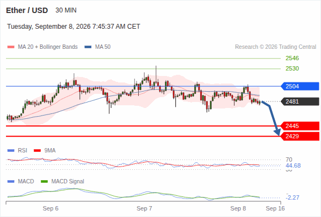Select the 2504 blue pivot price tag
This screenshot has width=321, height=217.
pyautogui.click(x=300, y=86)
